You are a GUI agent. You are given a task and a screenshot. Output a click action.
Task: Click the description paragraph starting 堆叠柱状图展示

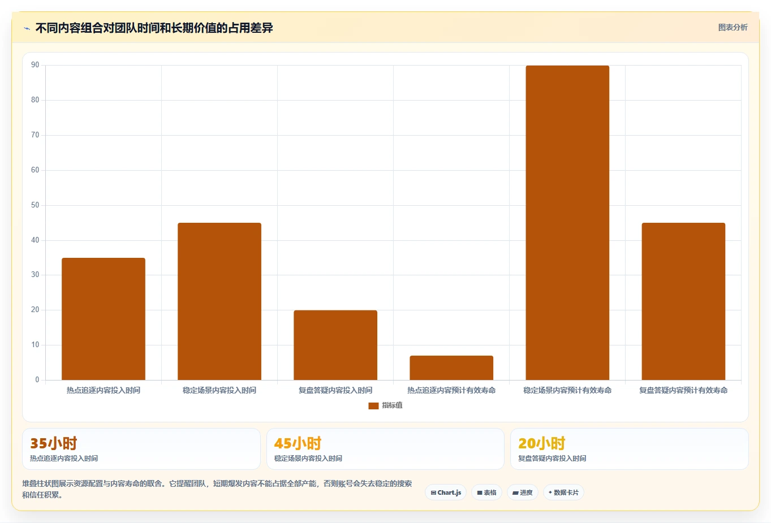point(217,489)
